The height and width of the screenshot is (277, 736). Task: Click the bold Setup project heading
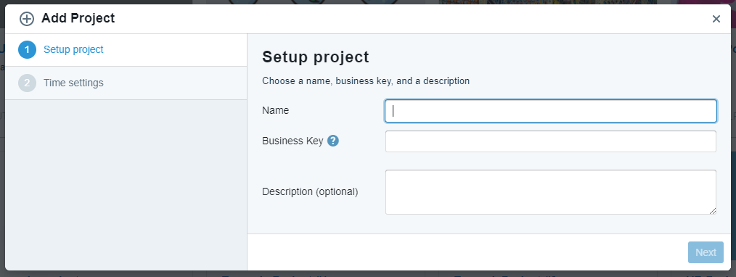click(x=316, y=57)
